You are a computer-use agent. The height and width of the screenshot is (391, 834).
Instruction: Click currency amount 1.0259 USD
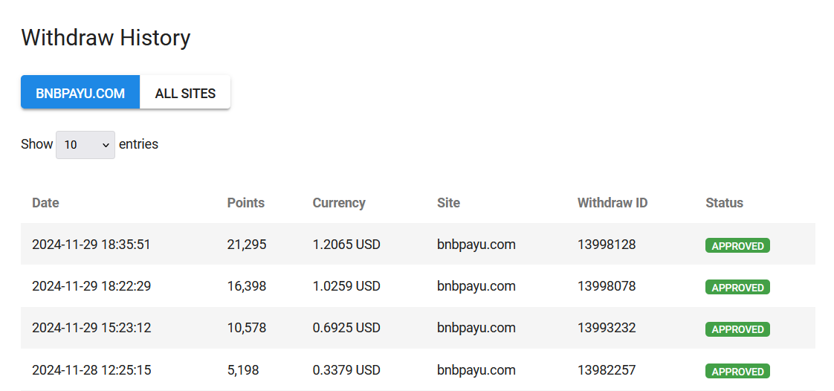point(347,286)
